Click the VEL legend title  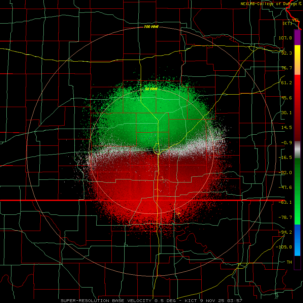296,20
